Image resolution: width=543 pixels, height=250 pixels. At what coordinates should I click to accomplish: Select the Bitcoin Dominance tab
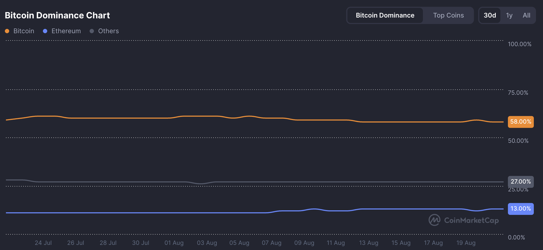point(385,15)
